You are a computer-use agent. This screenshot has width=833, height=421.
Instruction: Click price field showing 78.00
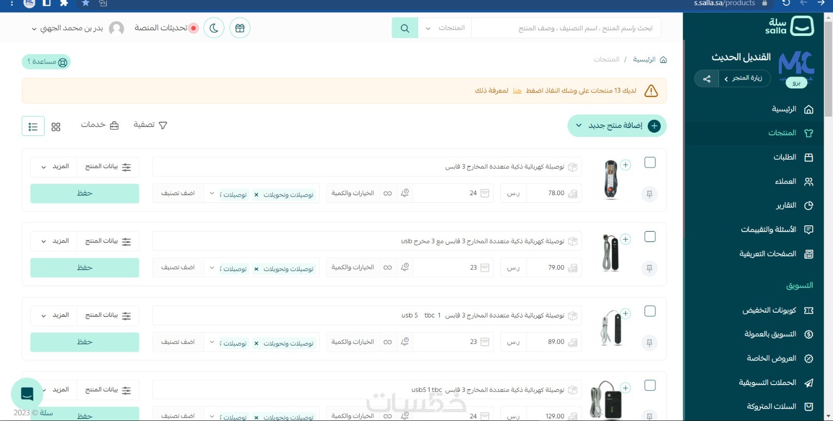click(x=554, y=193)
